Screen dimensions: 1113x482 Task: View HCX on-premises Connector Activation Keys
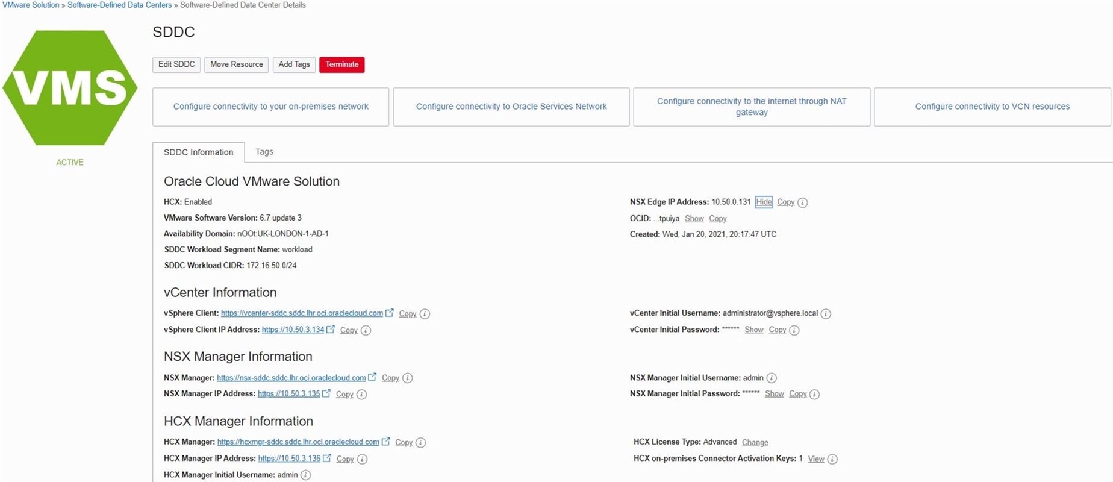click(816, 459)
